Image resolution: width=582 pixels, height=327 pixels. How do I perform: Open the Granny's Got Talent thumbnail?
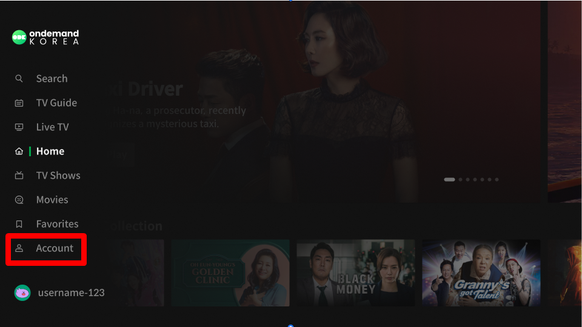coord(481,273)
